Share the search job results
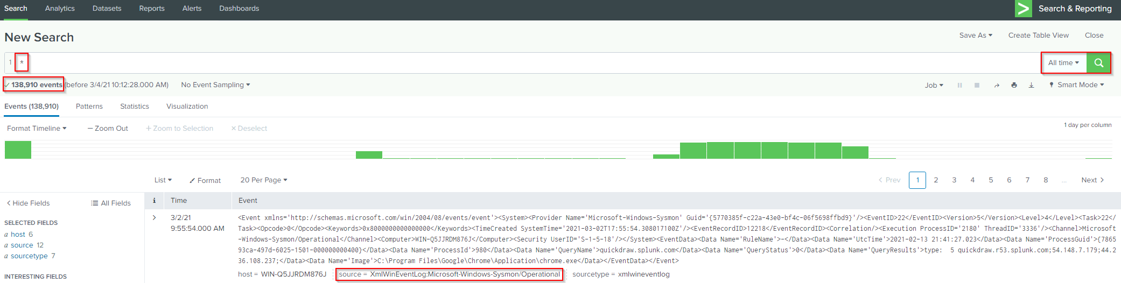Viewport: 1121px width, 283px height. coord(996,85)
